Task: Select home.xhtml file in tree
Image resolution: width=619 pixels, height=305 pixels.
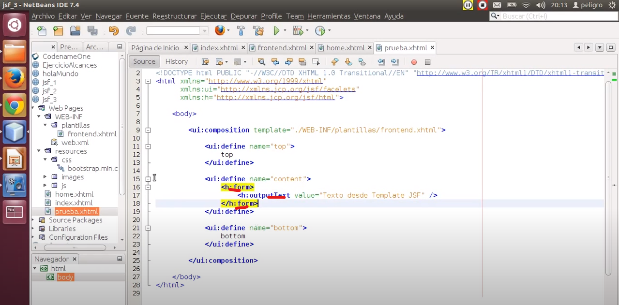Action: coord(74,194)
